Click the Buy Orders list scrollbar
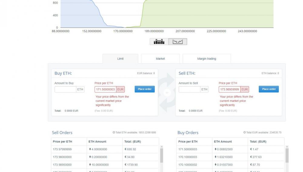 pyautogui.click(x=287, y=156)
